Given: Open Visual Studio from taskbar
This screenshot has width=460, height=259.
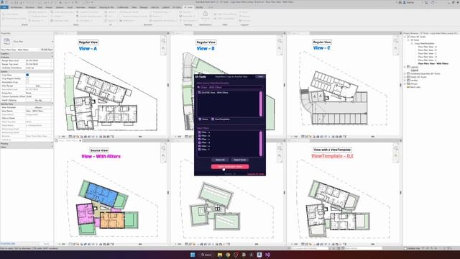Looking at the screenshot, I should click(267, 255).
